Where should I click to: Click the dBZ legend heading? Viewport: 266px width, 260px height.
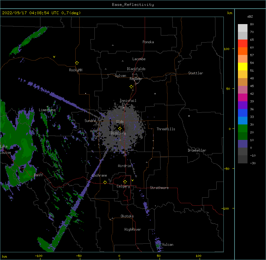250,16
